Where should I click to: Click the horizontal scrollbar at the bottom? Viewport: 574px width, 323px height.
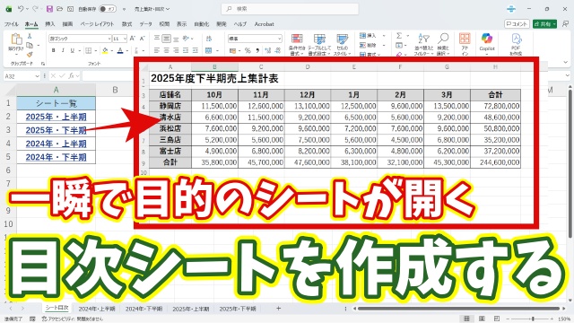458,309
